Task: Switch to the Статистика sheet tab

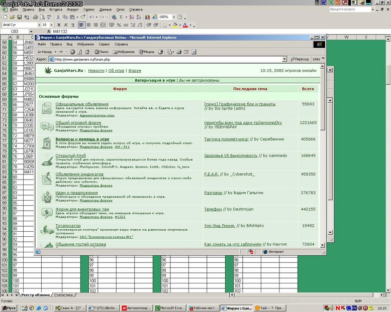Action: click(63, 295)
